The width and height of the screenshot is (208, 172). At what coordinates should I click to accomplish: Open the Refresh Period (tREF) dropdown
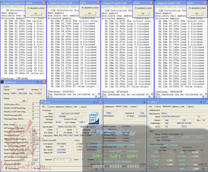click(36, 160)
